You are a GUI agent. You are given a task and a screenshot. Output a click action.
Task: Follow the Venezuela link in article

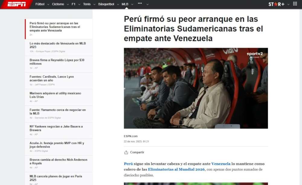pos(221,164)
